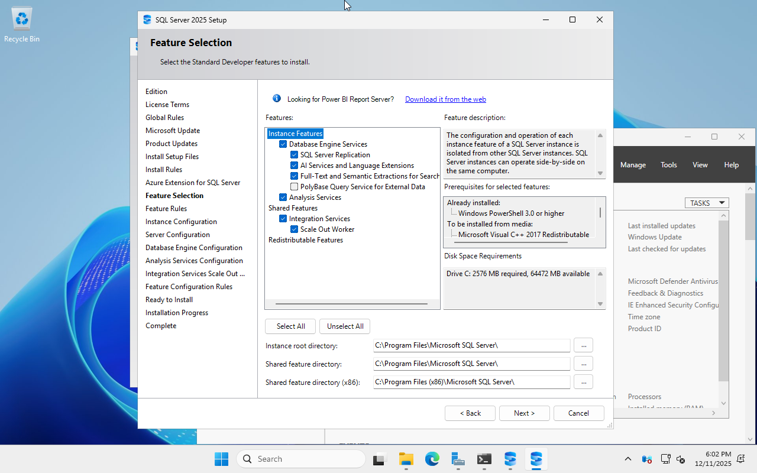Click the volume icon in system tray
757x473 pixels.
[681, 459]
